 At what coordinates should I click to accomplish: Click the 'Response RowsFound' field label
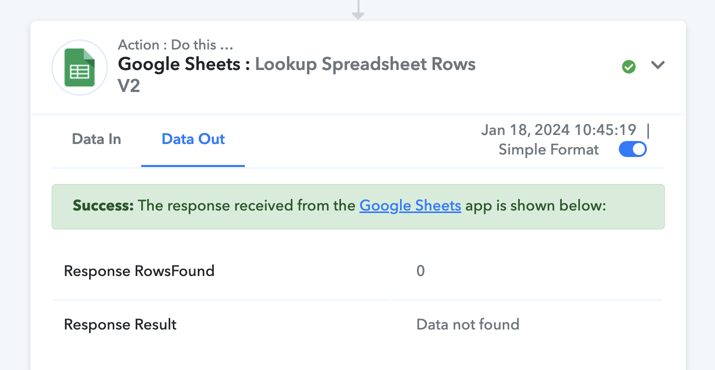(139, 271)
